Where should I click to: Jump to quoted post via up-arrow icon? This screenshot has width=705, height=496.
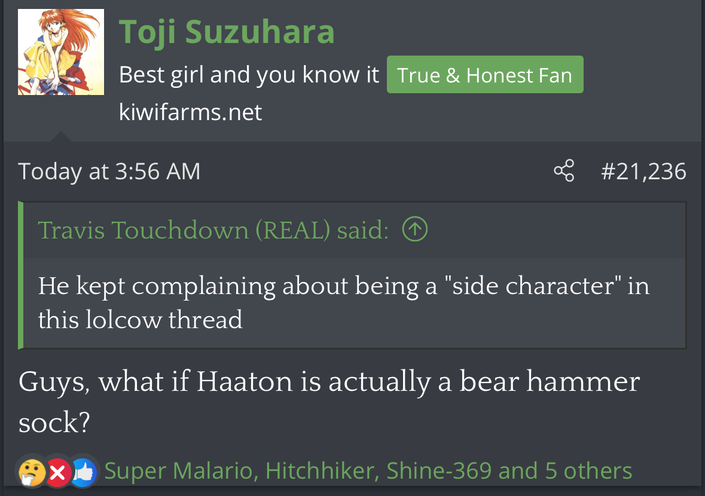(x=415, y=229)
